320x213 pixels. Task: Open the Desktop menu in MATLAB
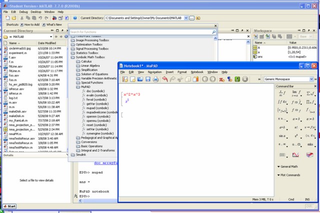(36, 12)
